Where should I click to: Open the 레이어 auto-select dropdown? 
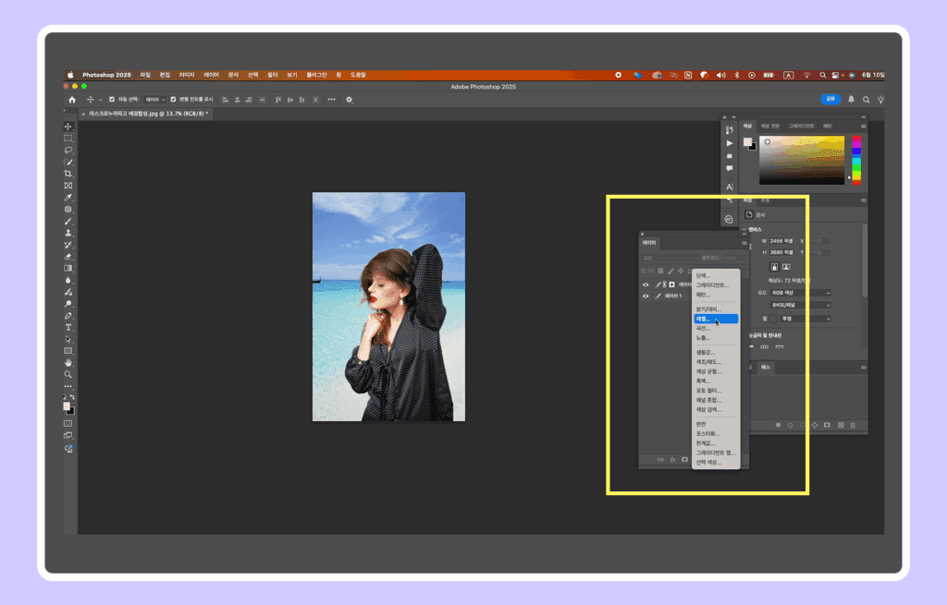(x=154, y=99)
